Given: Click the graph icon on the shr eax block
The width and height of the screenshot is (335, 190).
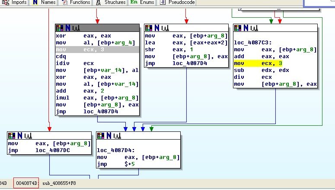Looking at the screenshot, I should (x=164, y=28).
